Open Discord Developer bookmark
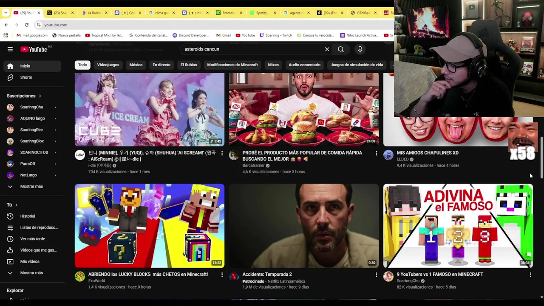 click(191, 35)
